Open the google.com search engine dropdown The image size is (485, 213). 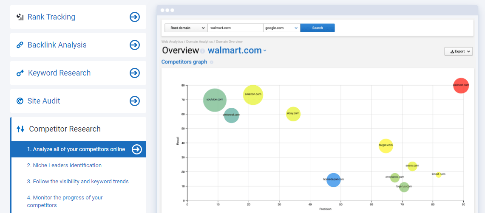[x=281, y=28]
